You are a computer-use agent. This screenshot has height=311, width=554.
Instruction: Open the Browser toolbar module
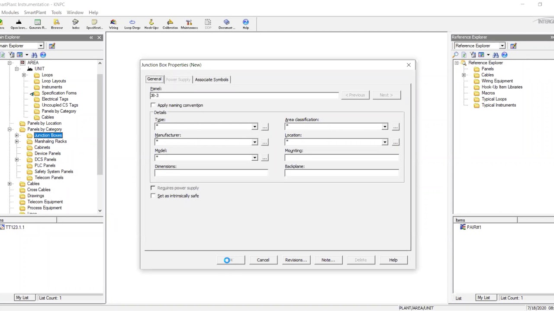pyautogui.click(x=57, y=24)
